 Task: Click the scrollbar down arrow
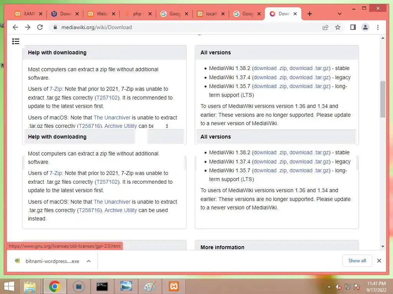point(383,247)
